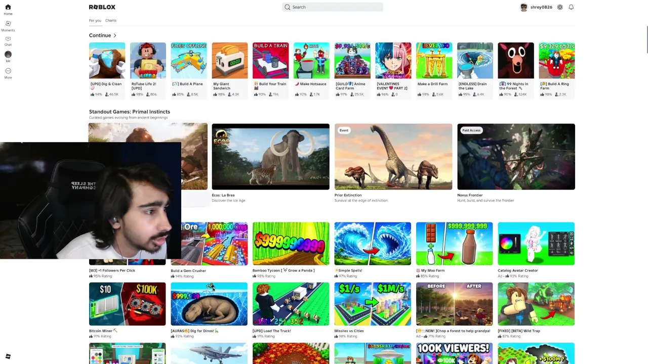
Task: Open [UPD] Dig & Clean game thumbnail
Action: [107, 61]
